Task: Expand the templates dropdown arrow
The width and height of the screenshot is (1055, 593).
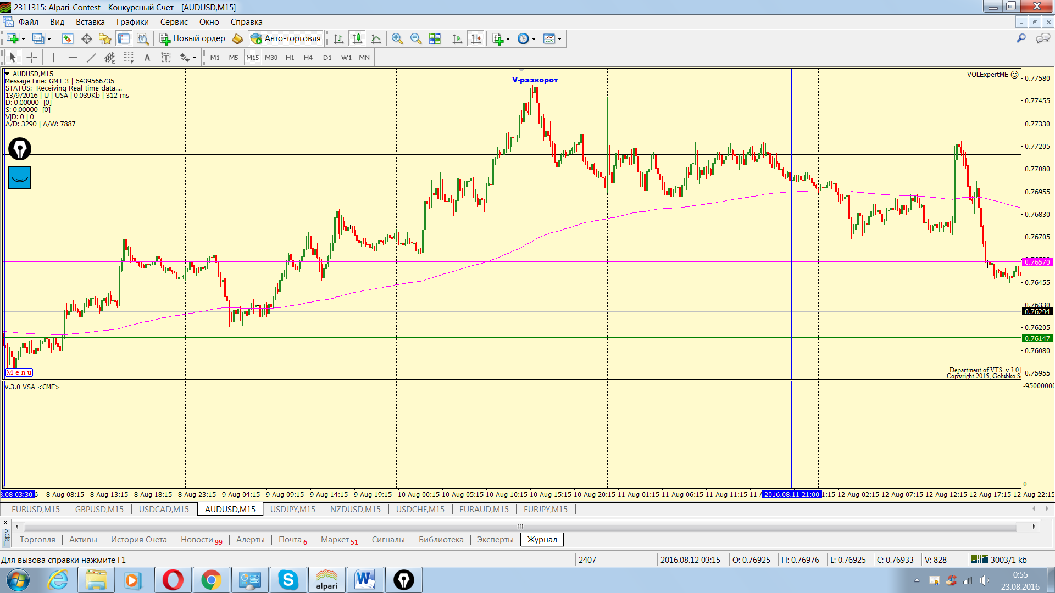Action: click(x=559, y=39)
